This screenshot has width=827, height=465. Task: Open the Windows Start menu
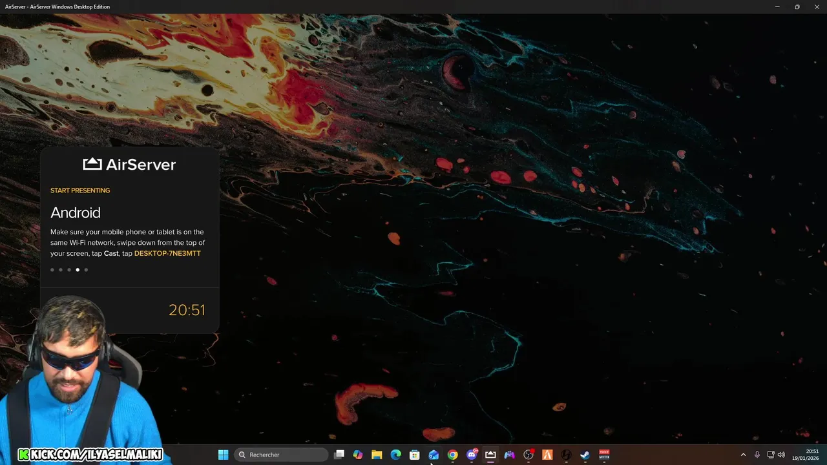point(223,455)
